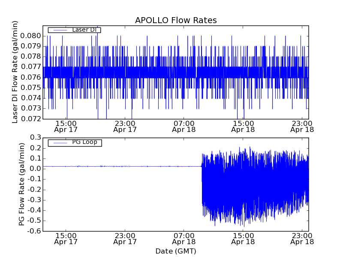
Task: Select the Laser DI legend label
Action: 84,30
